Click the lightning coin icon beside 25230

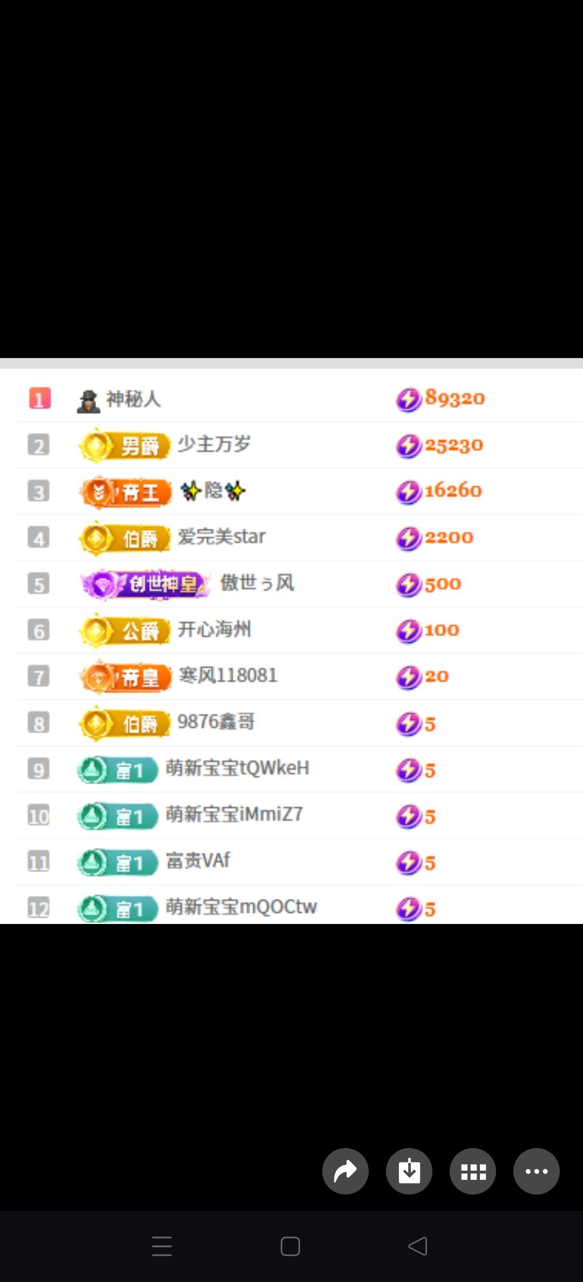(409, 446)
